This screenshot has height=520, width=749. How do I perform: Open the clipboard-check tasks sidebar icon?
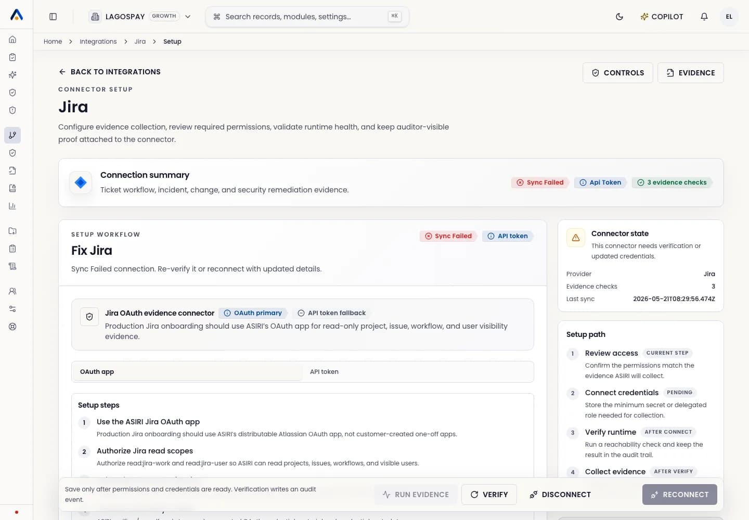point(12,57)
